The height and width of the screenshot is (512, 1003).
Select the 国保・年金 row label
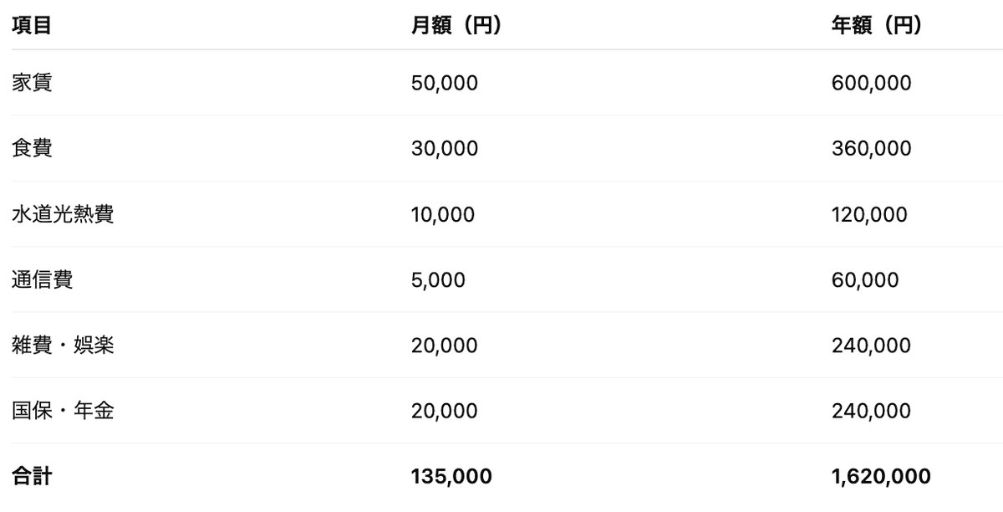pyautogui.click(x=63, y=411)
